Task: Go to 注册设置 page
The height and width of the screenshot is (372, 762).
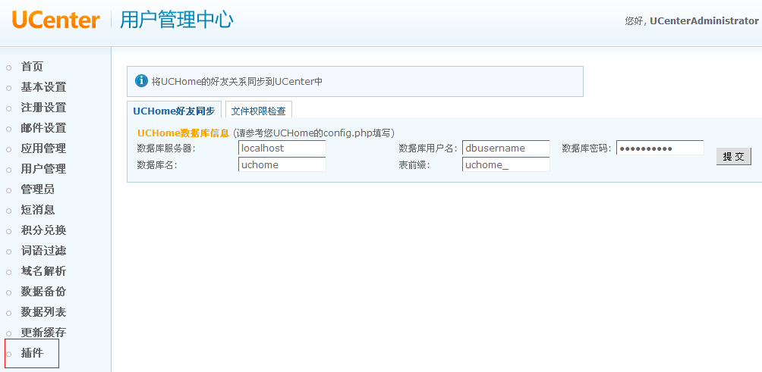Action: point(43,108)
